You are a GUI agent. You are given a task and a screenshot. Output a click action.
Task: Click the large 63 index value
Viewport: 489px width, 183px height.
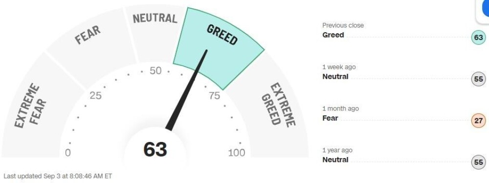pyautogui.click(x=156, y=149)
